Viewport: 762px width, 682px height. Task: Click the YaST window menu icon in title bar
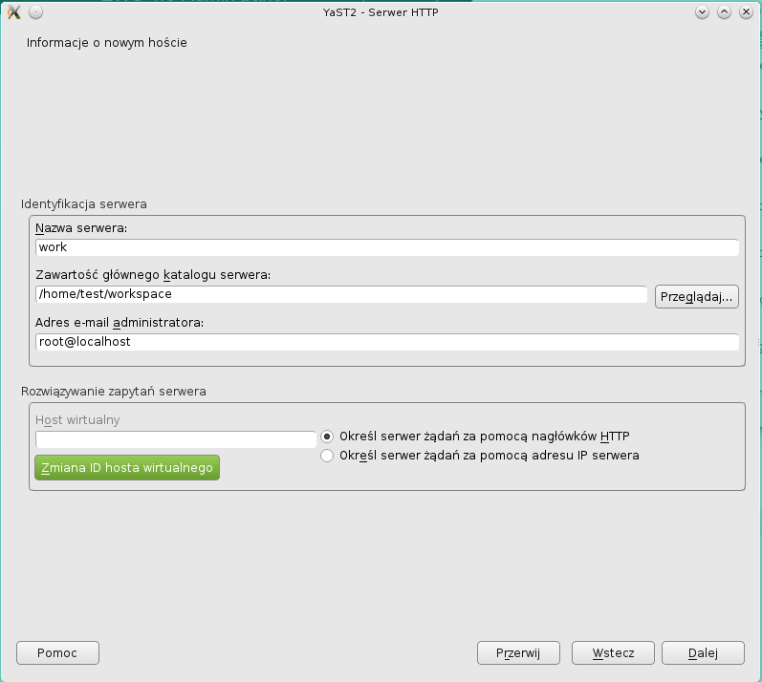click(x=13, y=12)
